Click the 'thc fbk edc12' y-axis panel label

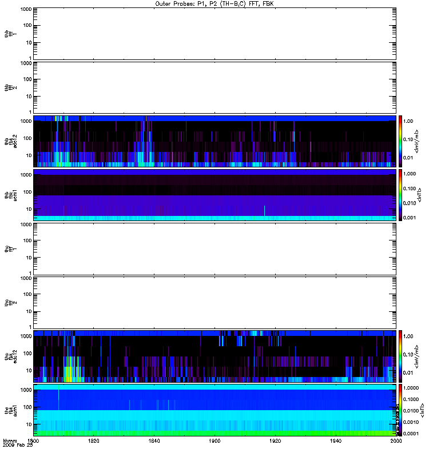coord(11,356)
